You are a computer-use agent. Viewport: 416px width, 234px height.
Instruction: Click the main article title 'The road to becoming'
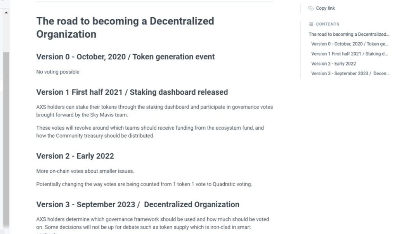[x=125, y=27]
